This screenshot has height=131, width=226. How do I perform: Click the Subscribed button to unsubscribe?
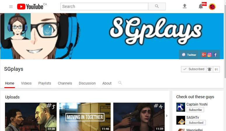tap(194, 69)
